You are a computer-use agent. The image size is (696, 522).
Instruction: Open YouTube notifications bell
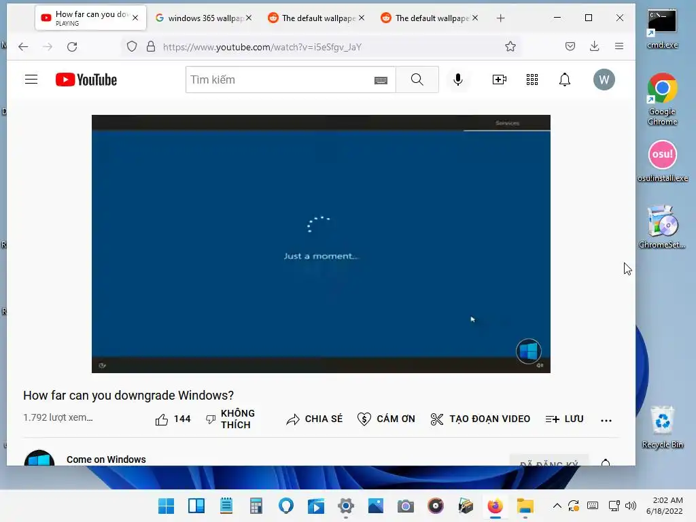point(565,80)
